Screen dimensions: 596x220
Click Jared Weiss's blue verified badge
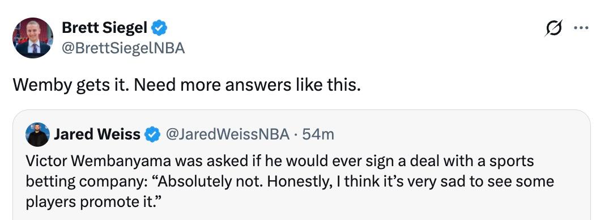pyautogui.click(x=153, y=134)
